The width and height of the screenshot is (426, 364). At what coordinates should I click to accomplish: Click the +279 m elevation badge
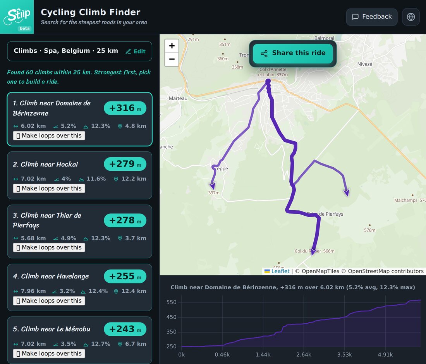(125, 164)
